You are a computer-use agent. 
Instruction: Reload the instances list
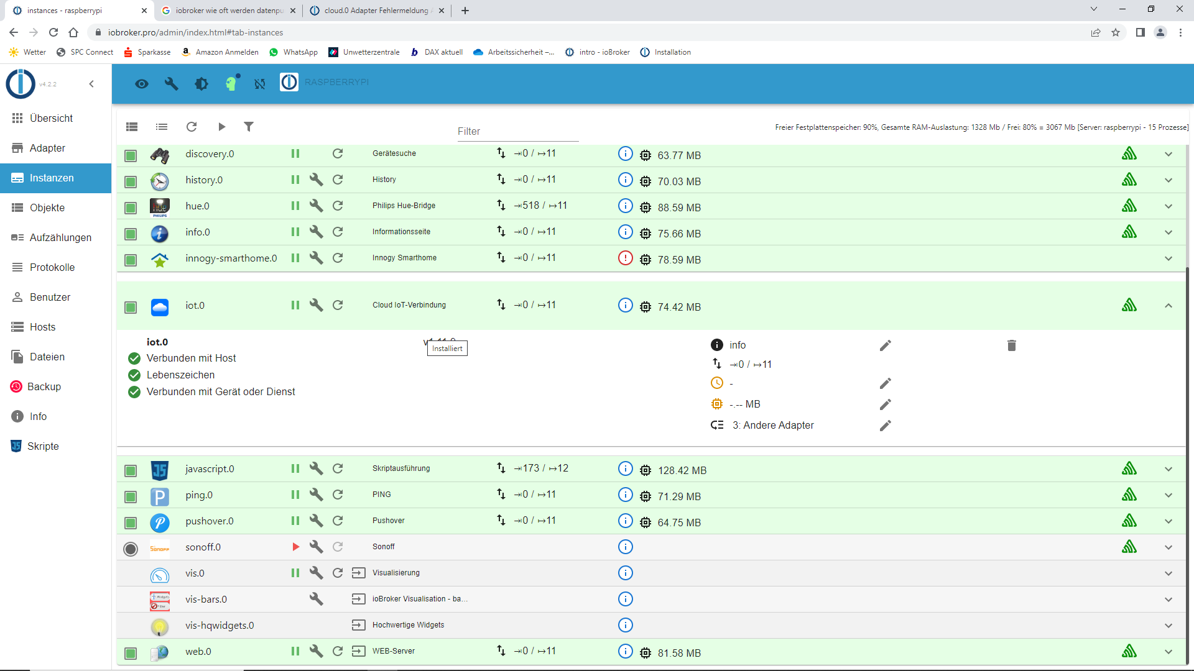pos(192,127)
